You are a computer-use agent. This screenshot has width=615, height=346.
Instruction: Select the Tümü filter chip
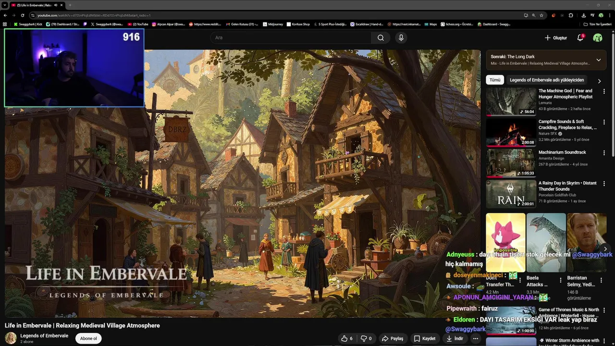(x=495, y=80)
